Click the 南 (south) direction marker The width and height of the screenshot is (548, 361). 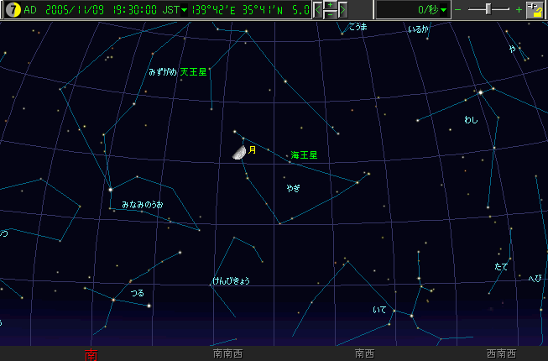tap(91, 354)
